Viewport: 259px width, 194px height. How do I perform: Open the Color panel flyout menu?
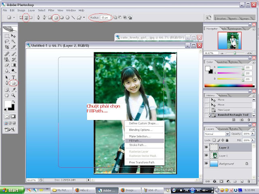pyautogui.click(x=254, y=62)
